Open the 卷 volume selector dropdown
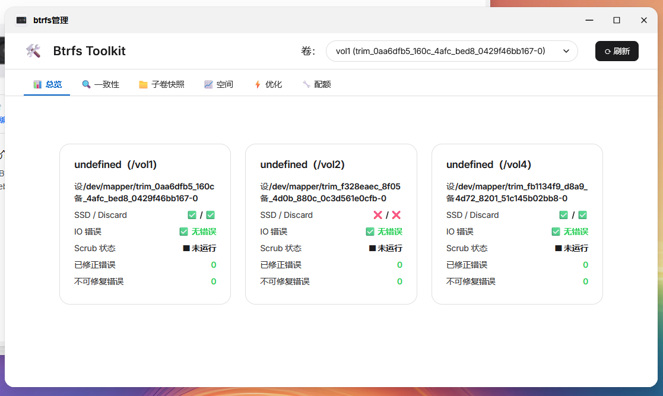 point(452,51)
